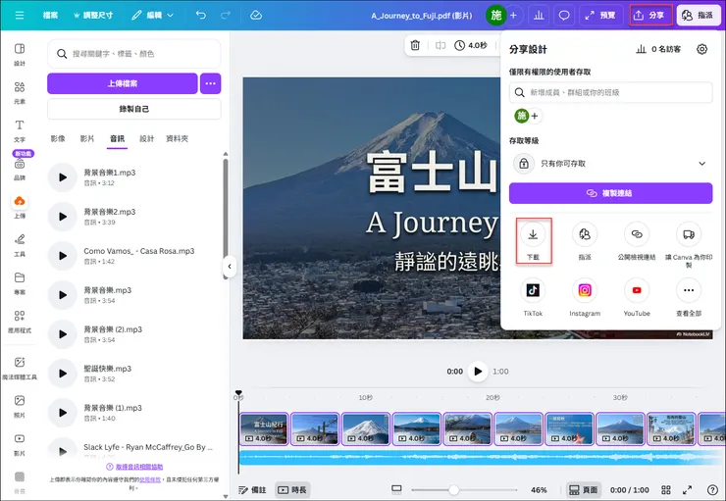726x501 pixels.
Task: Switch to the 影像 images tab
Action: tap(58, 138)
